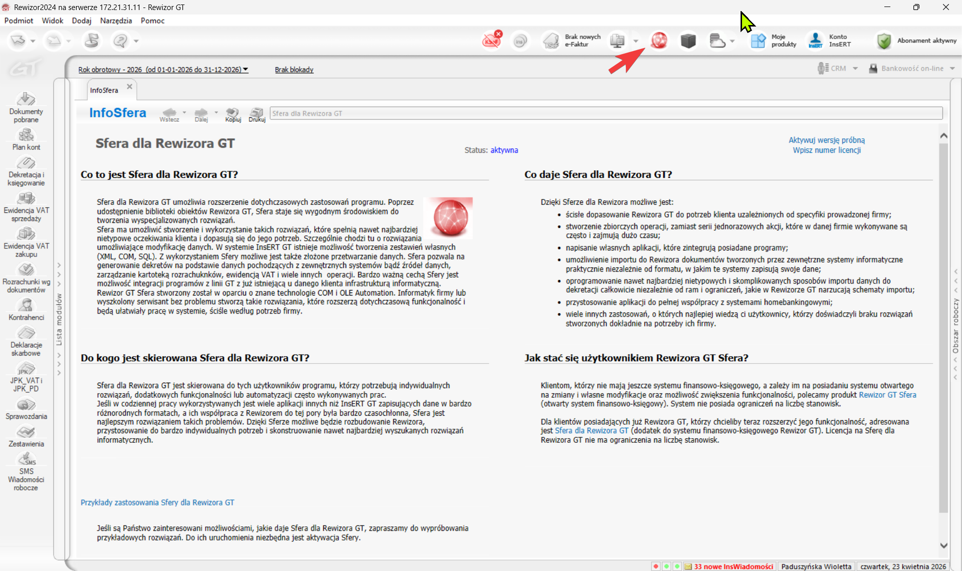Click the Drukuj printer icon in InfoSfera
This screenshot has width=962, height=571.
[x=257, y=114]
